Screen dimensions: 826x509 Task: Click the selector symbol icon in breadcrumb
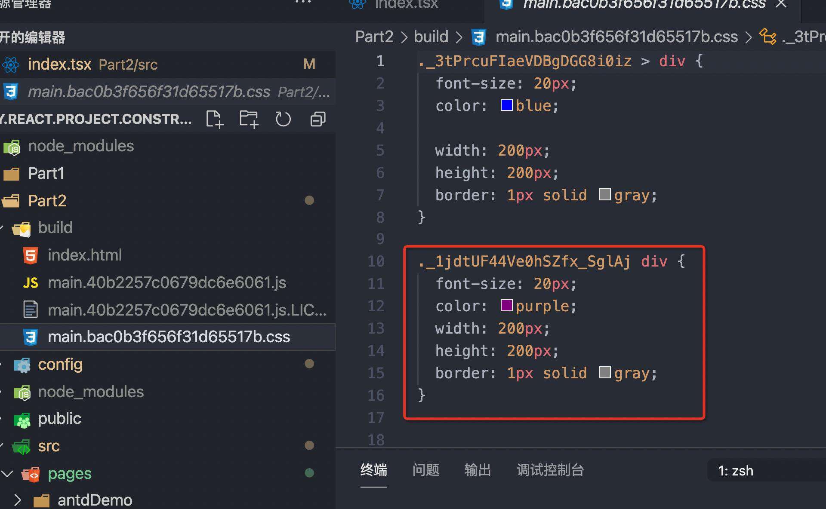coord(768,37)
